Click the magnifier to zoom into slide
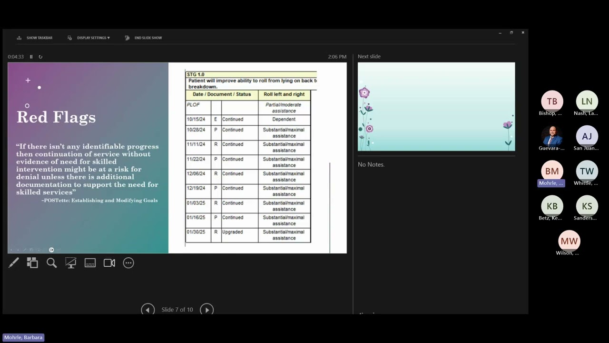 [x=51, y=262]
